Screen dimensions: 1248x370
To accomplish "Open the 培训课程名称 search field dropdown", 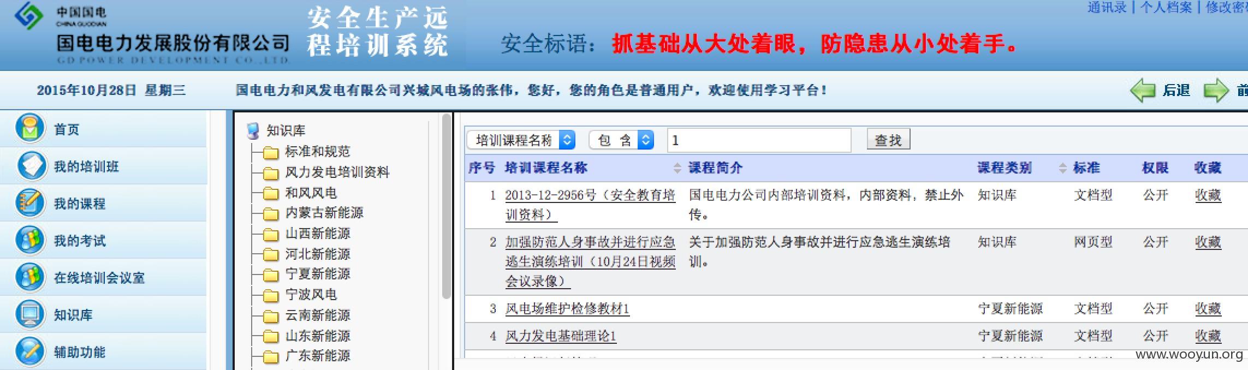I will pyautogui.click(x=521, y=140).
